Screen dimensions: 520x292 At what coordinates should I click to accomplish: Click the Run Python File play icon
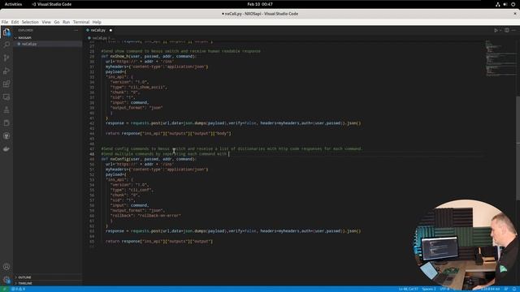coord(496,30)
